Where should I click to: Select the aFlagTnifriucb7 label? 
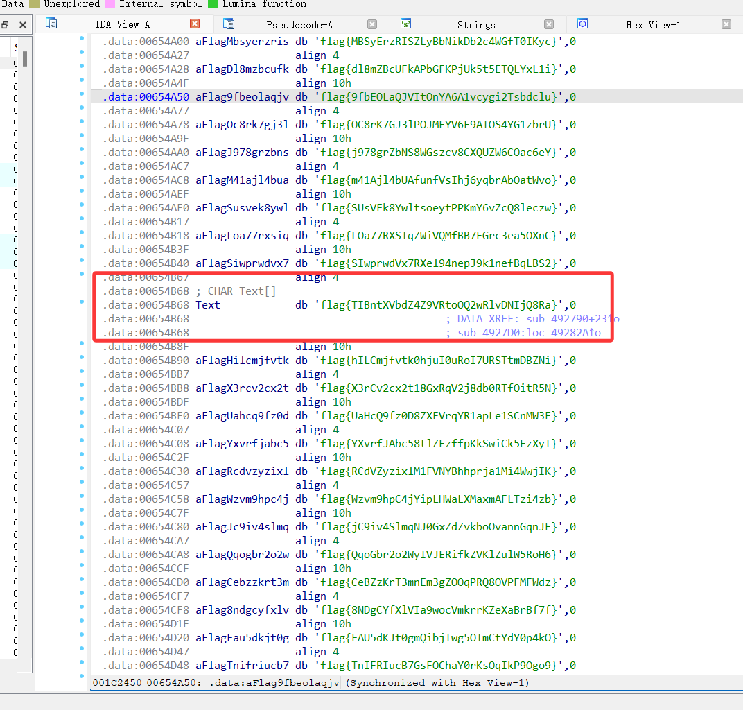242,666
